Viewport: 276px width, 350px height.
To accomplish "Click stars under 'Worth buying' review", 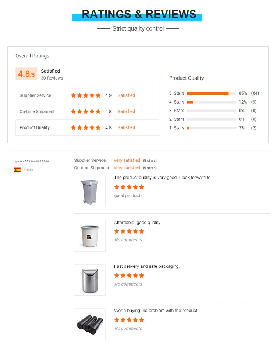I will 129,320.
